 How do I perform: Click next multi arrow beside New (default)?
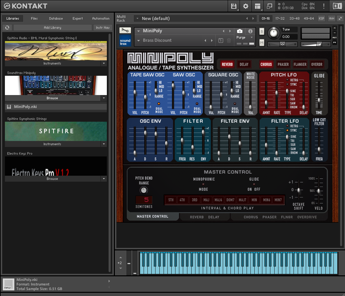[x=253, y=19]
